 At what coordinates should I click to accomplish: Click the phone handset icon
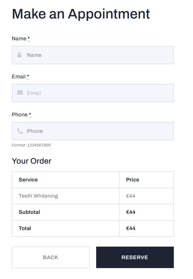(x=20, y=131)
